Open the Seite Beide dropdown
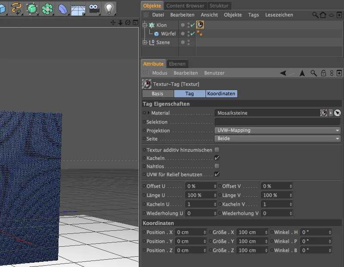 tap(277, 138)
